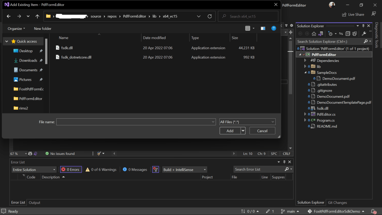Switch to the Git Changes tab
The width and height of the screenshot is (382, 215).
337,203
